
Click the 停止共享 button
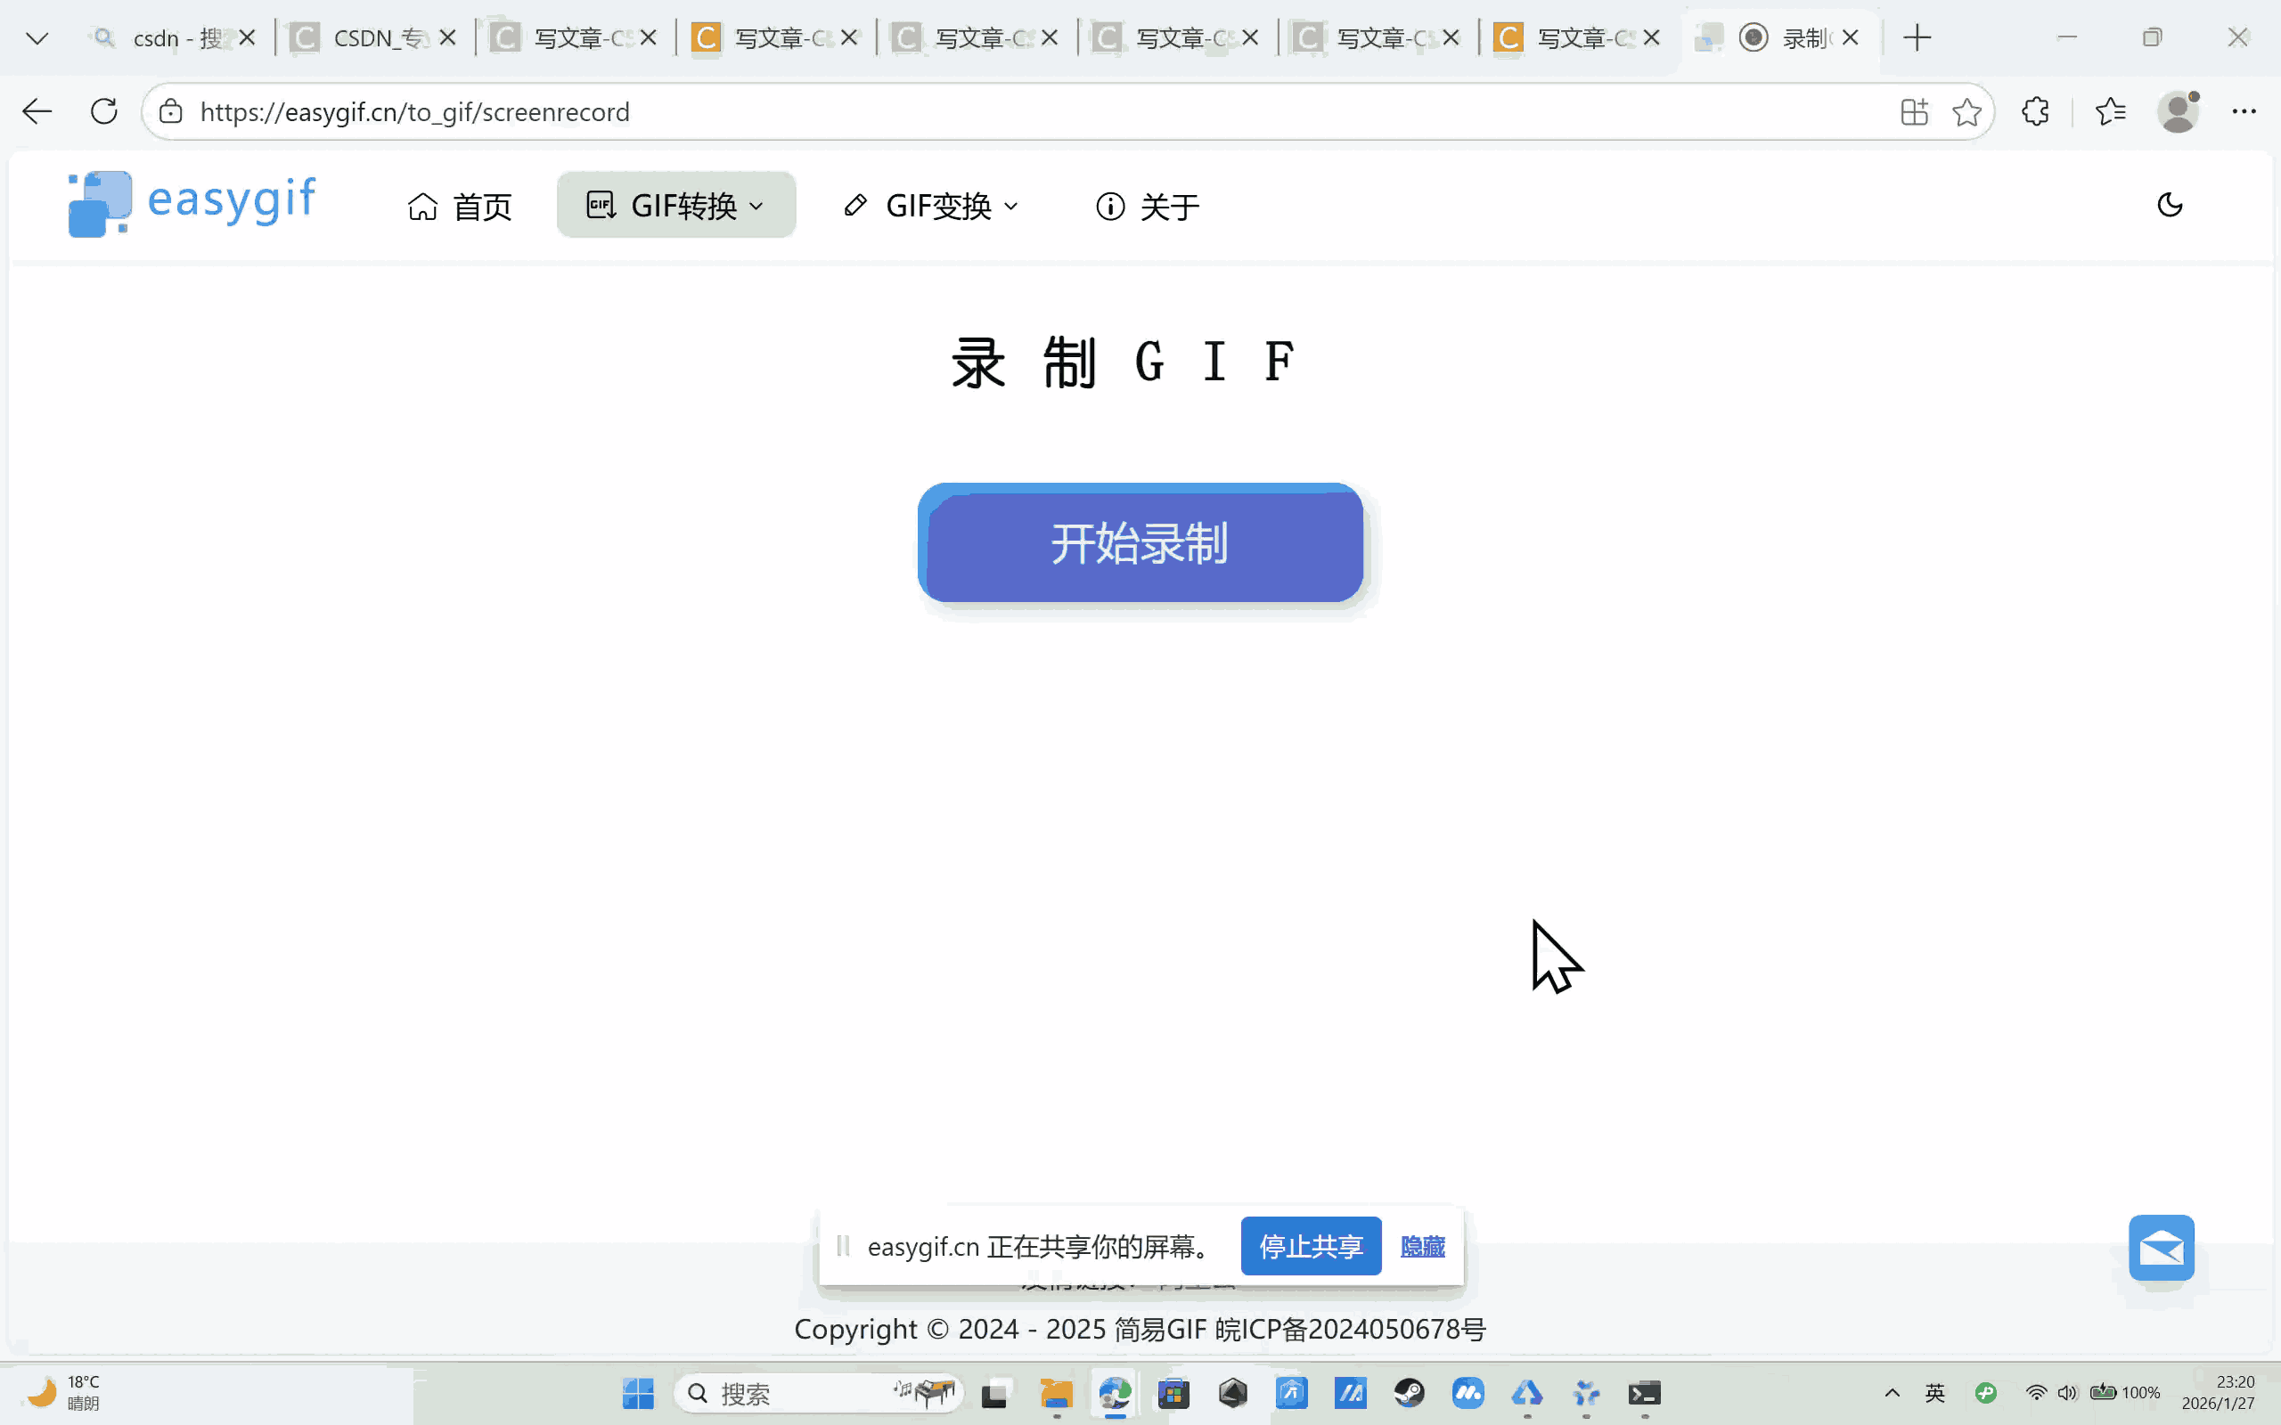[x=1310, y=1246]
